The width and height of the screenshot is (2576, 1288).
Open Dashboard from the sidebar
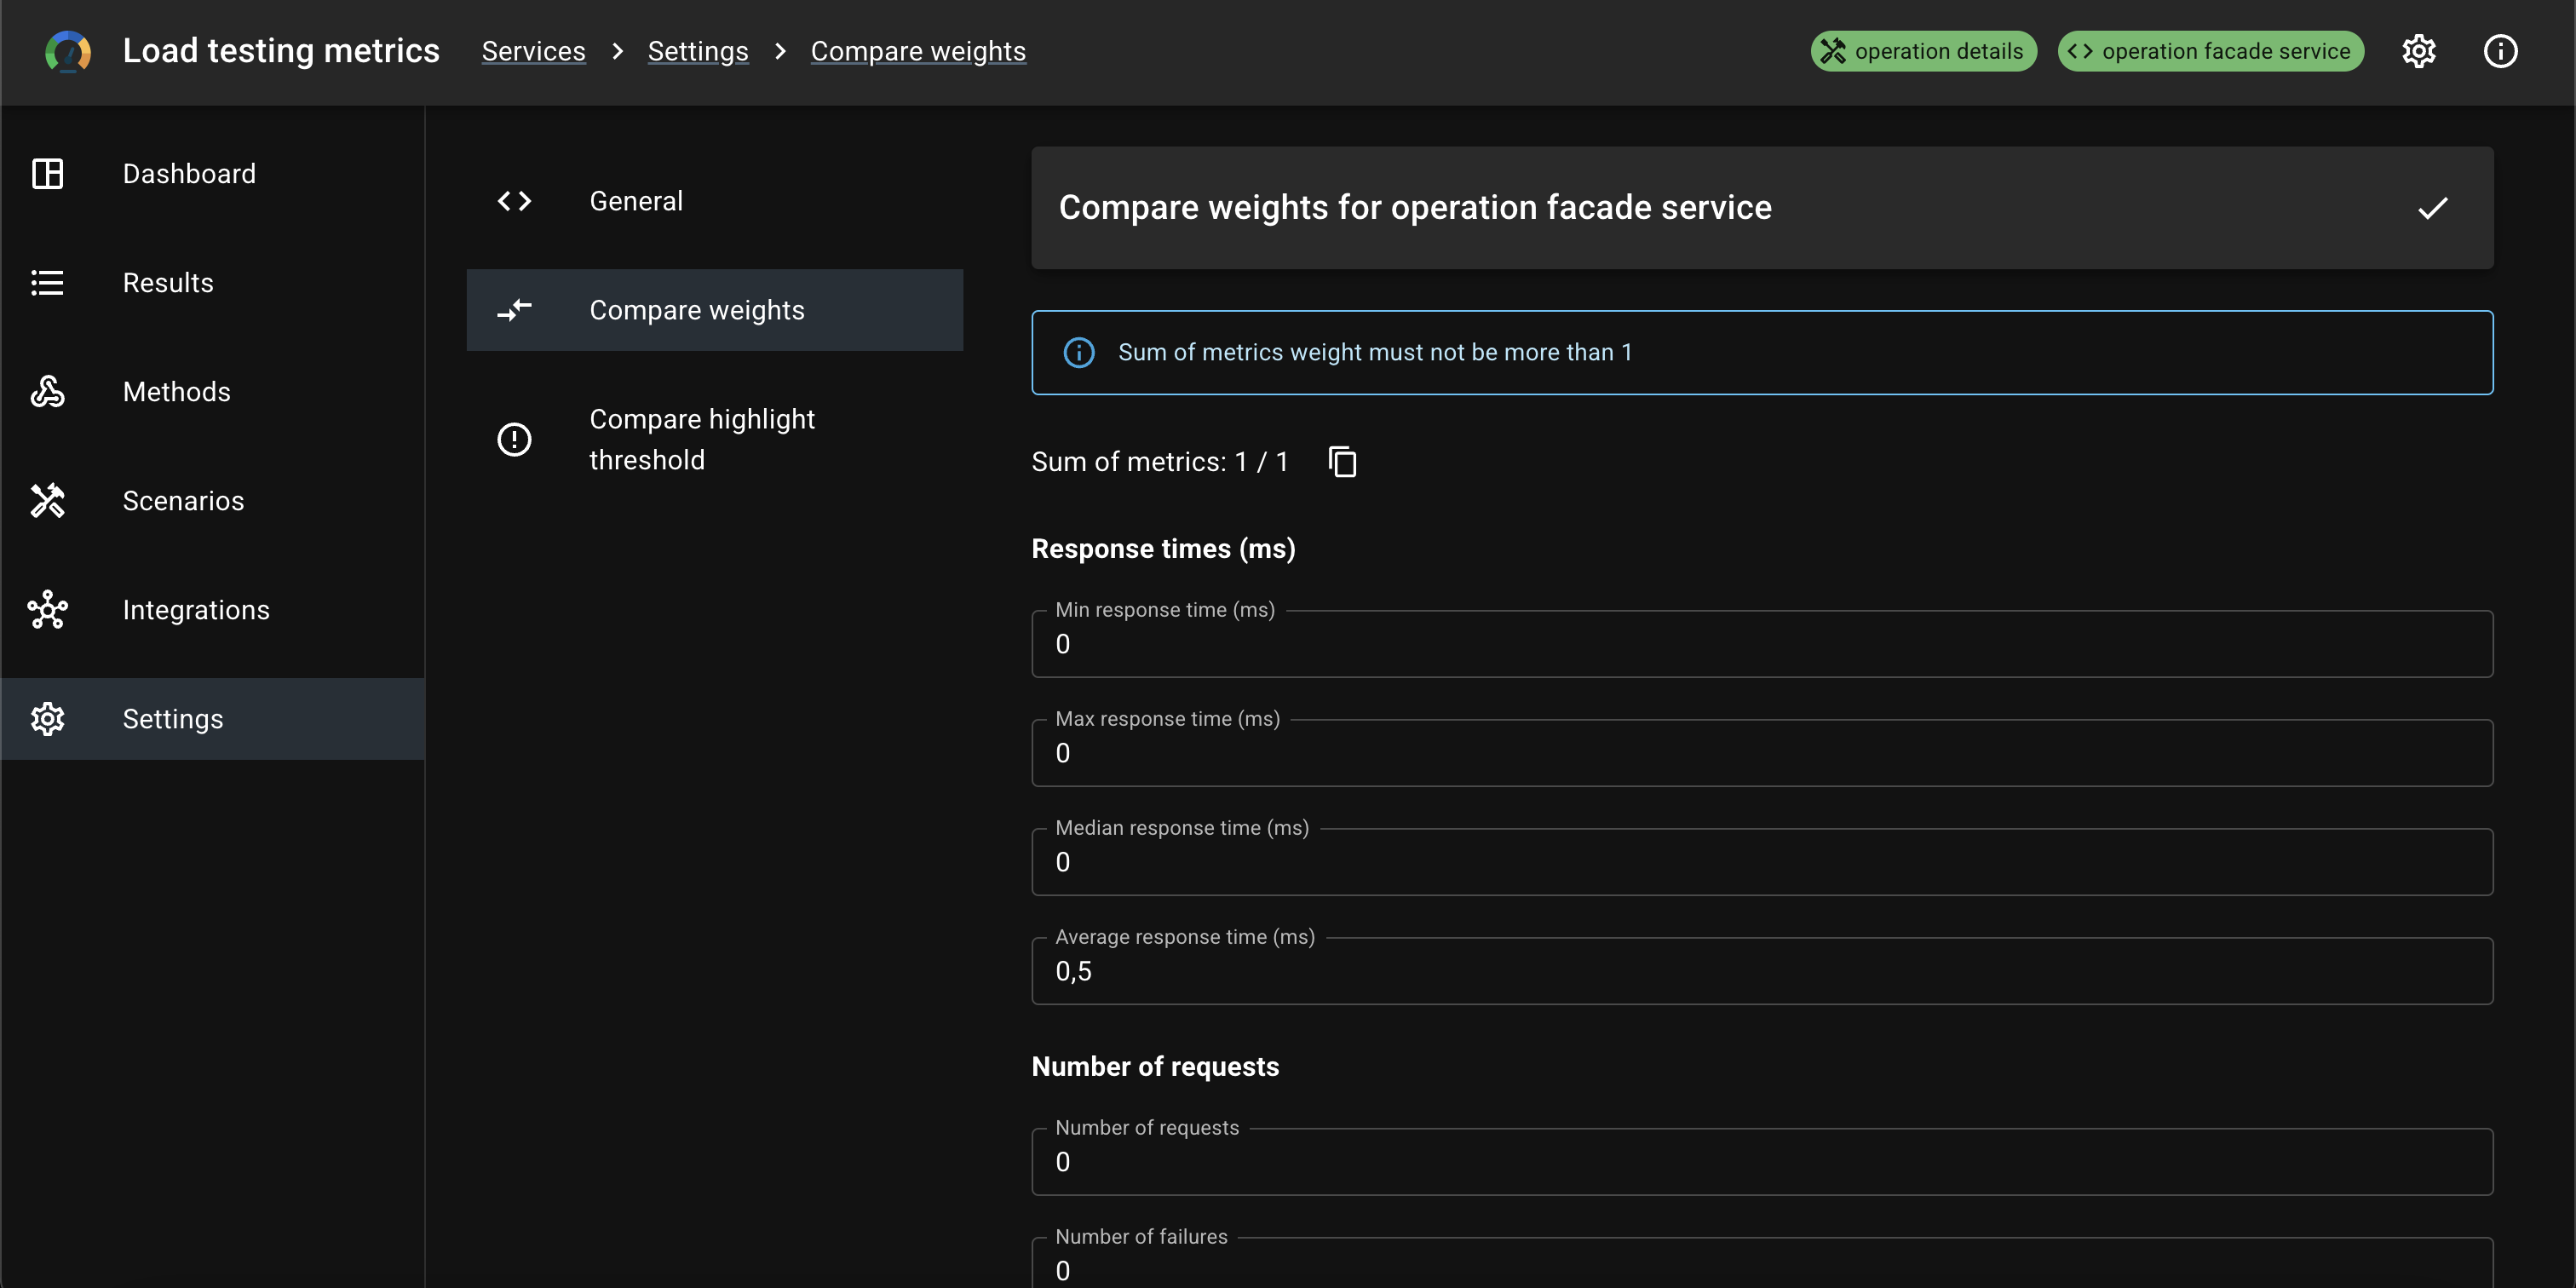click(213, 173)
